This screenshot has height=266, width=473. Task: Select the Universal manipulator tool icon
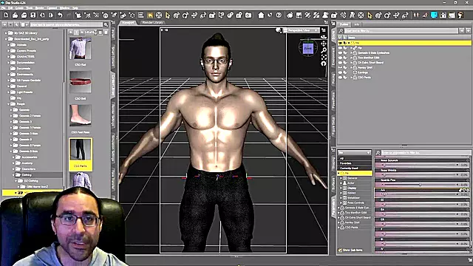[177, 15]
